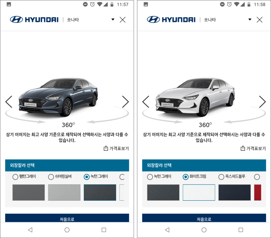Tap the 처음으로 button in the right phone
This screenshot has height=238, width=271.
point(204,218)
